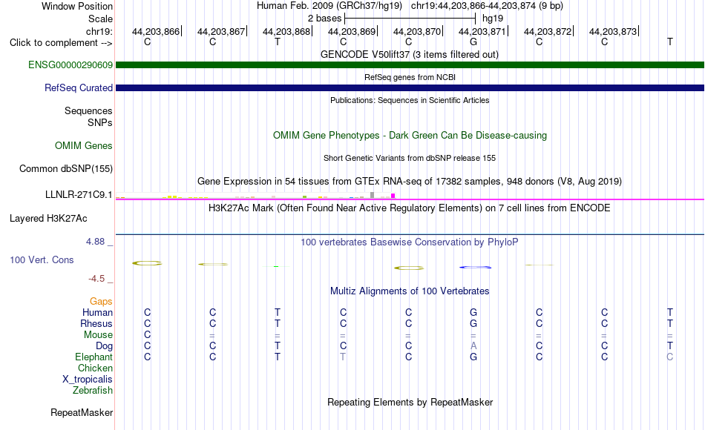Click the 'GENCODE V50lift37 (3 items filtered out)' title
The image size is (705, 430).
point(410,54)
